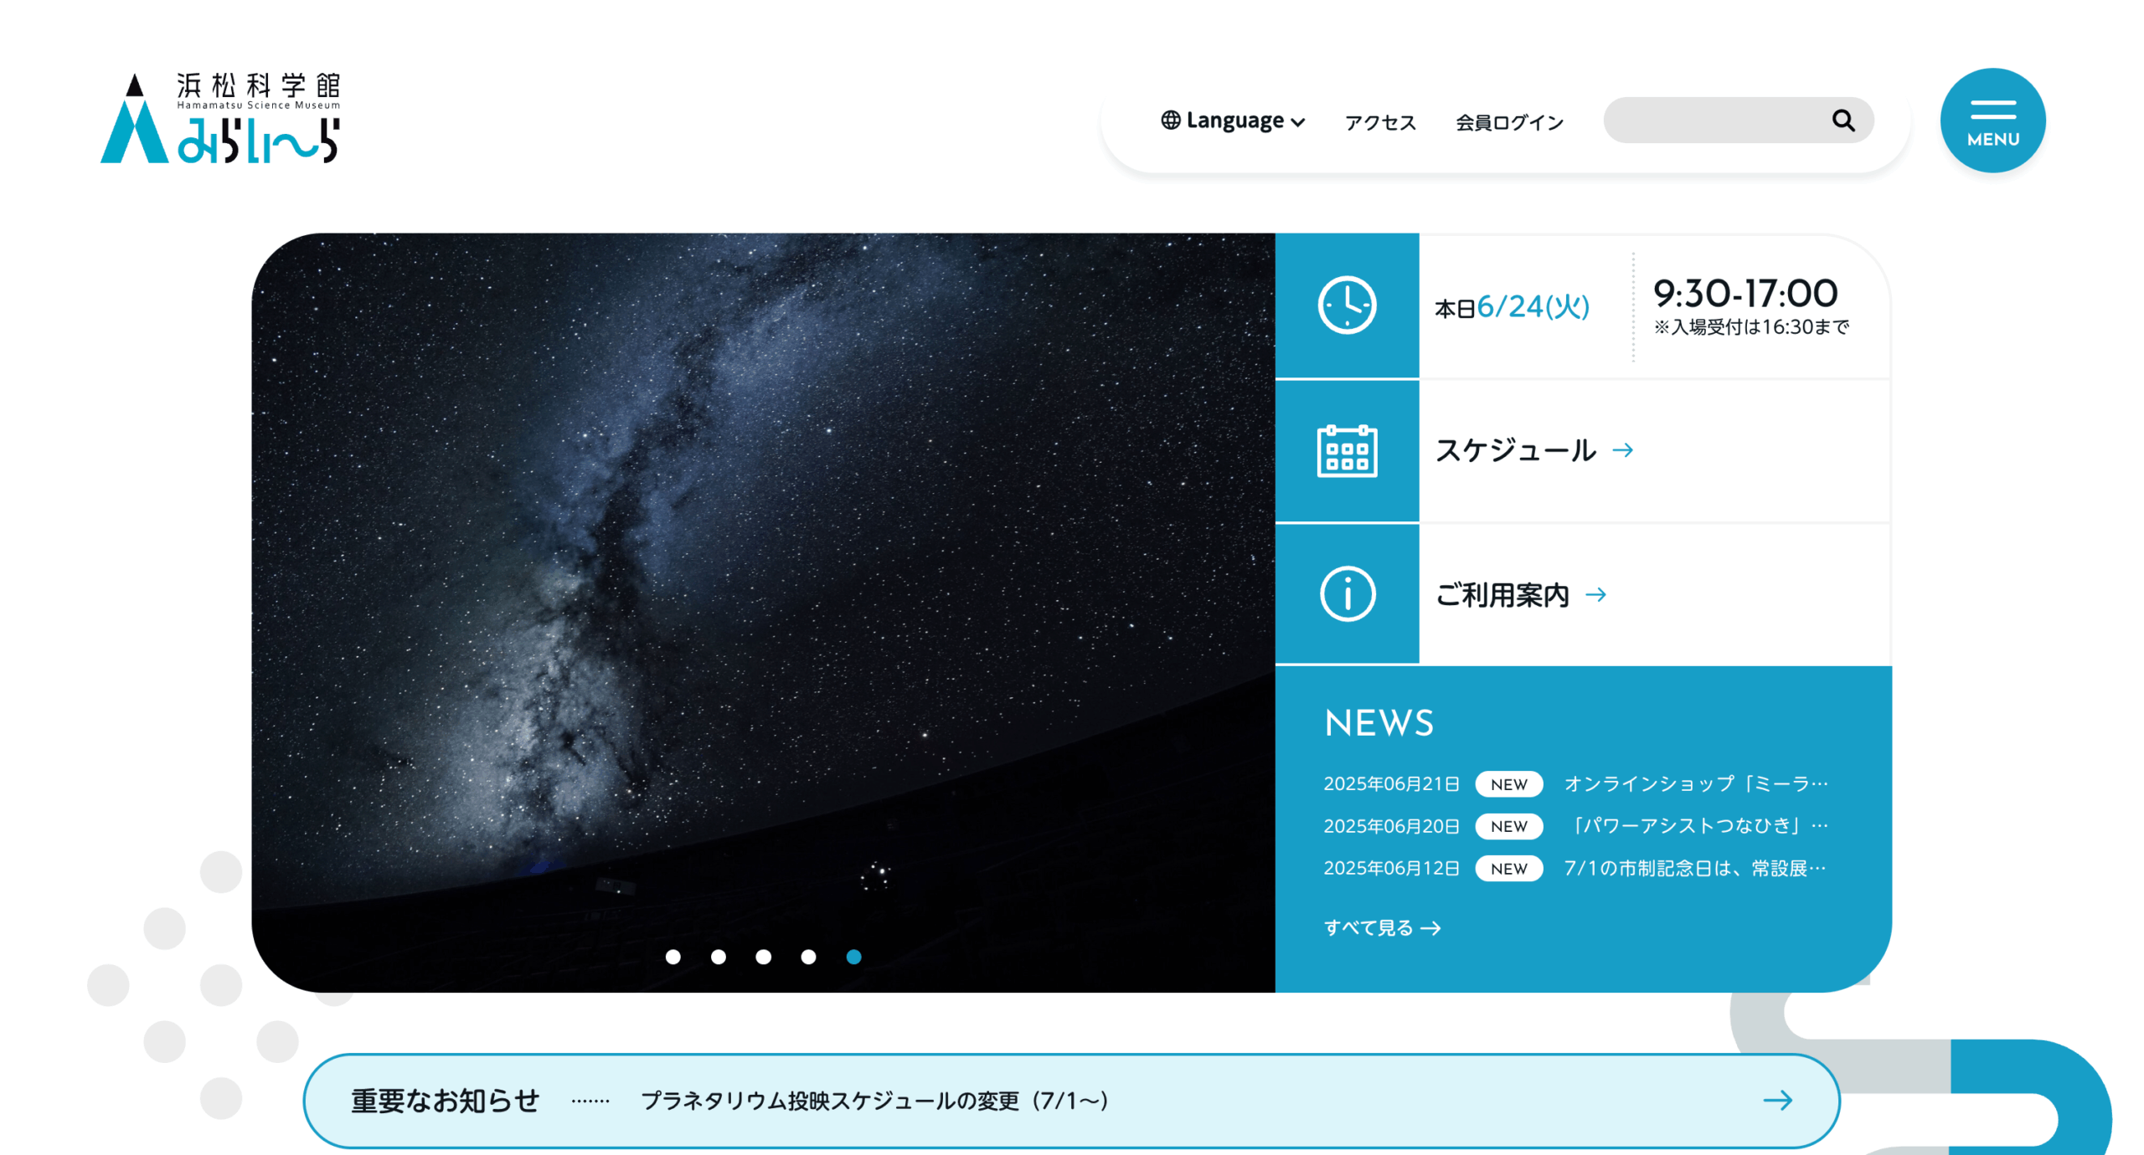Click the globe icon next to Language
The image size is (2144, 1155).
[x=1170, y=121]
